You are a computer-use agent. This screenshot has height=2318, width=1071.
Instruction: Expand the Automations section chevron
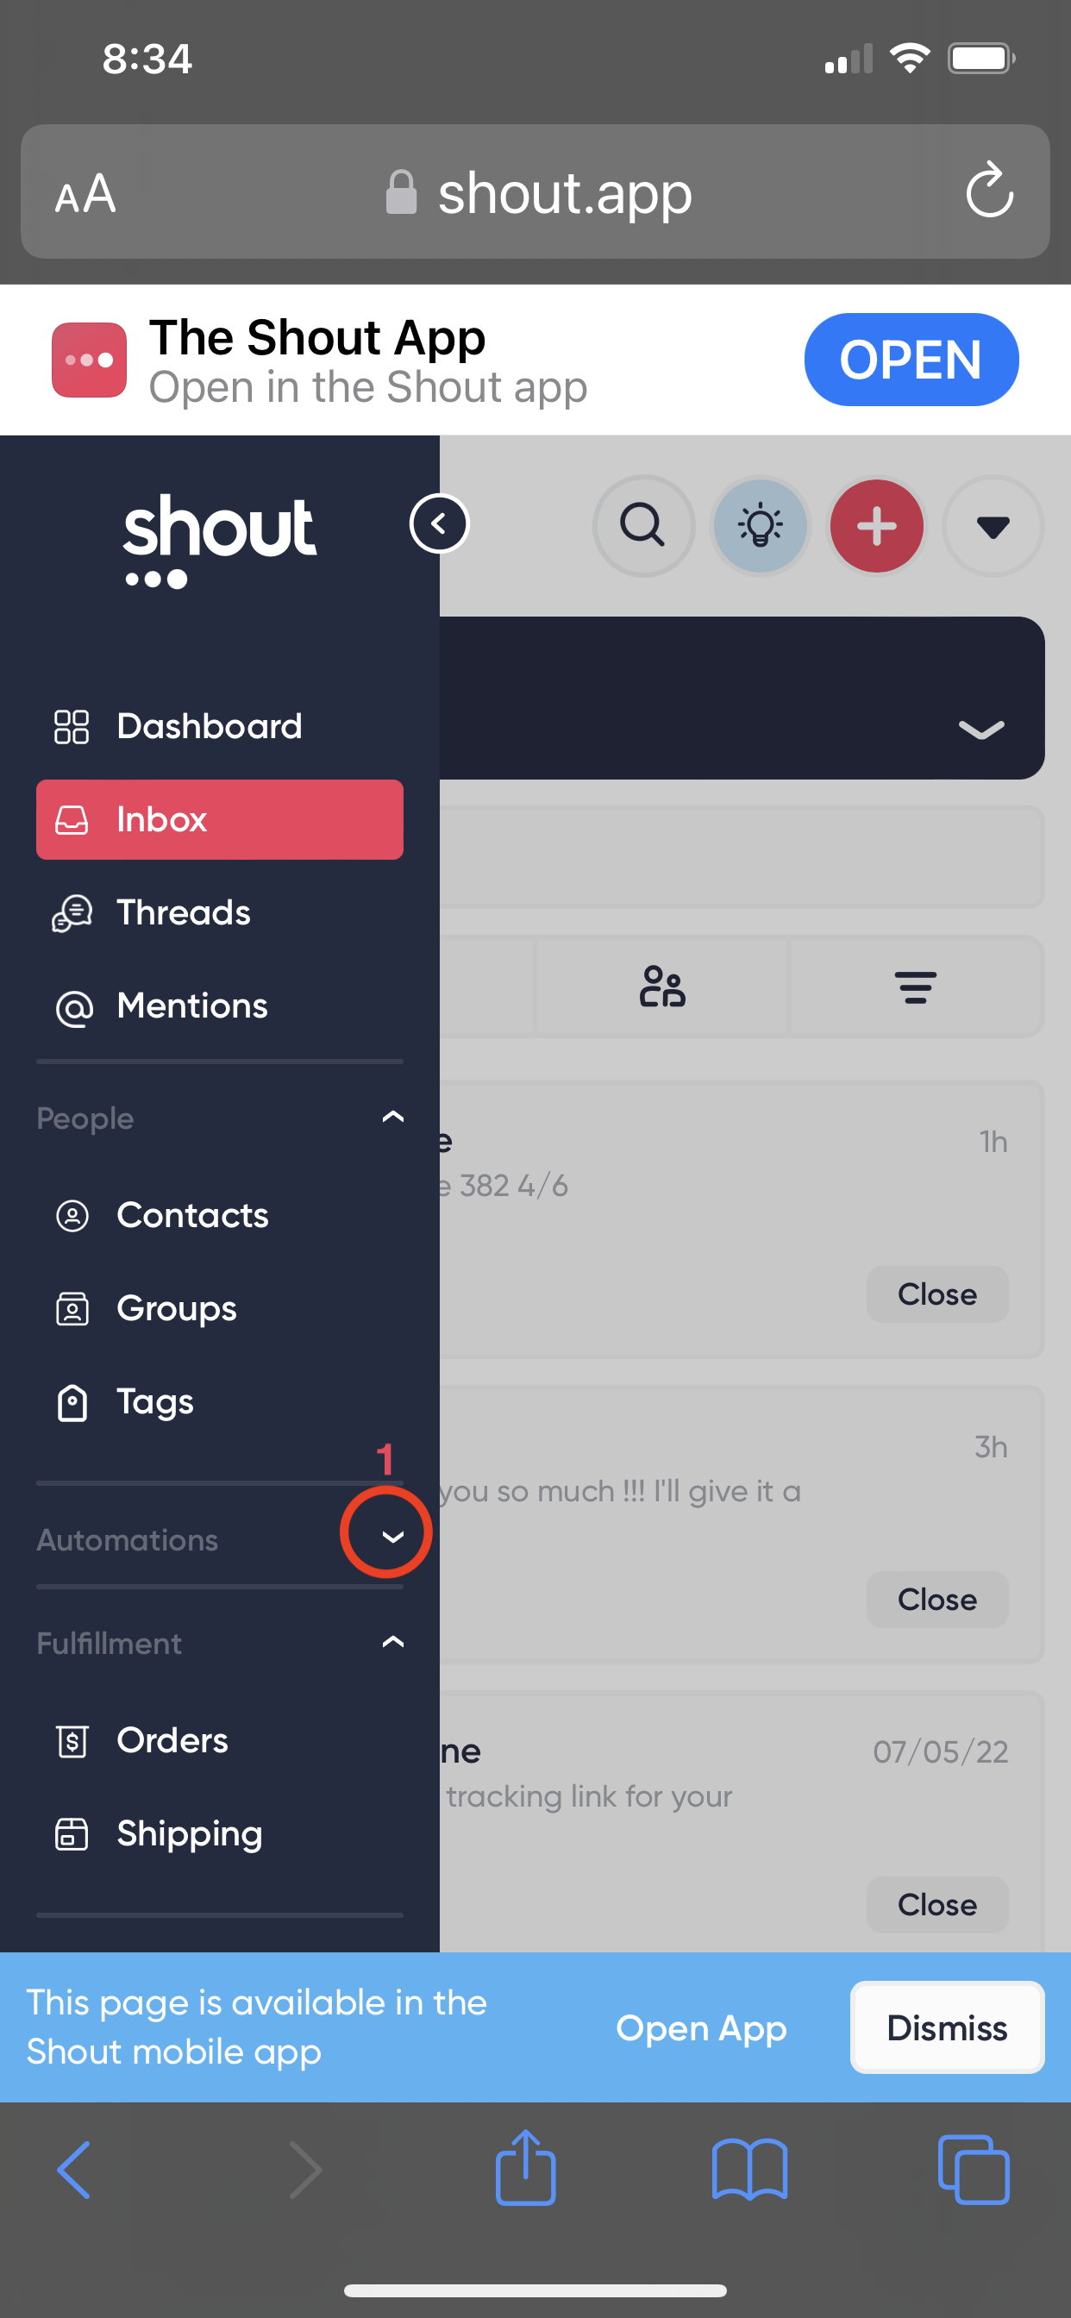tap(392, 1536)
